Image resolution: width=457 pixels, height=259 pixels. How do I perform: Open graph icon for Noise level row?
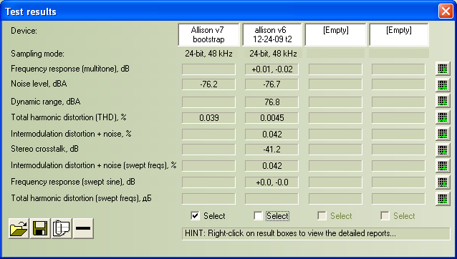(443, 85)
